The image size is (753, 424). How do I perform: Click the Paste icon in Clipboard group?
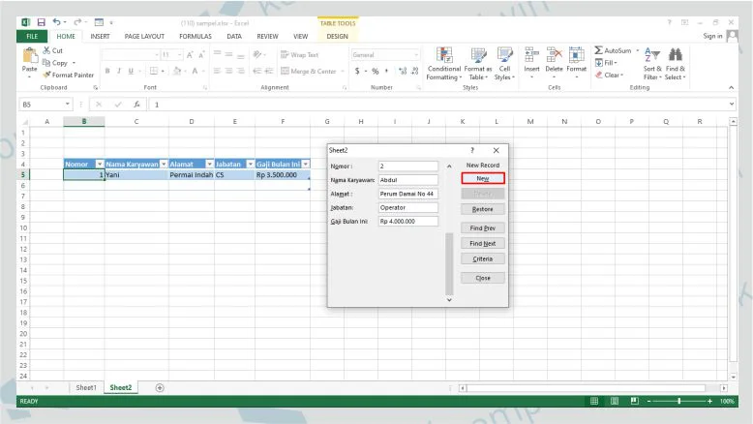[30, 57]
